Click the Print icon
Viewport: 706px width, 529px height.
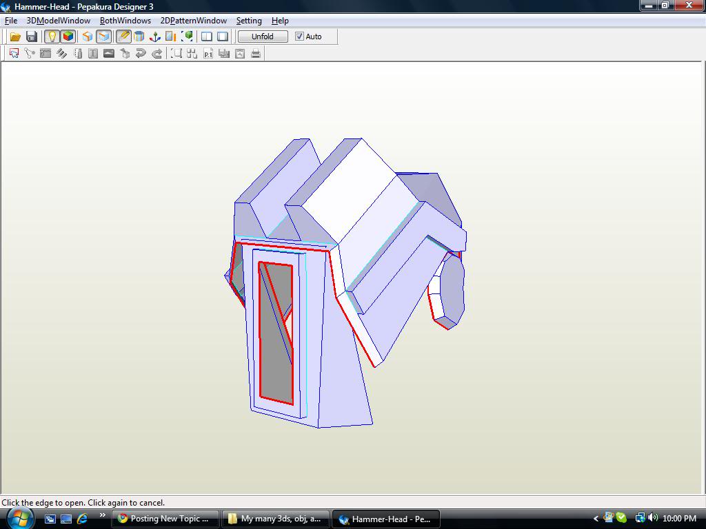click(x=256, y=54)
